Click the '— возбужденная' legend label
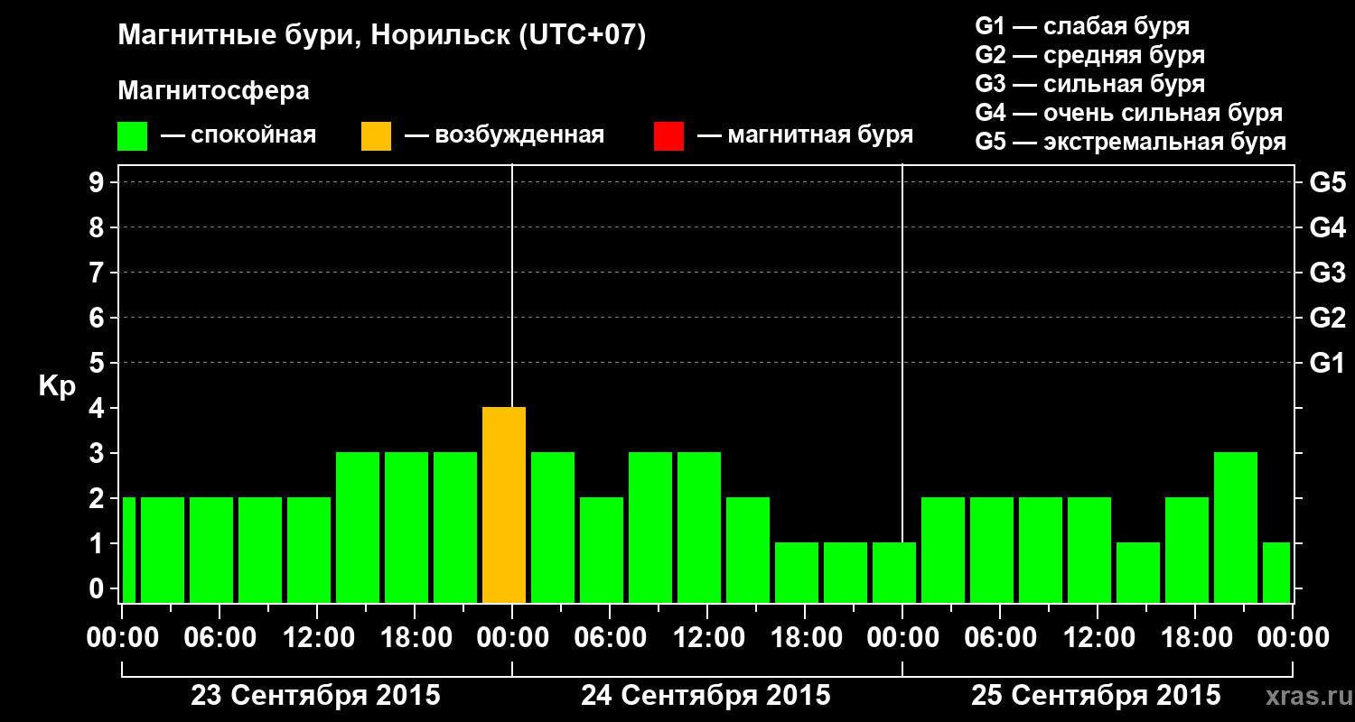 (504, 136)
